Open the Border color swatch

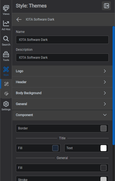[x=103, y=128]
